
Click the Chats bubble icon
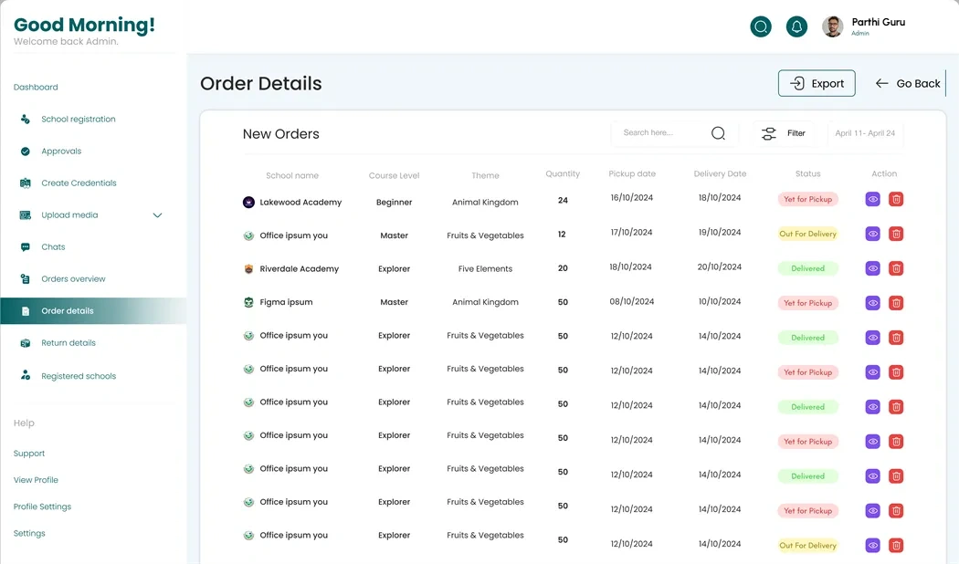pyautogui.click(x=25, y=247)
